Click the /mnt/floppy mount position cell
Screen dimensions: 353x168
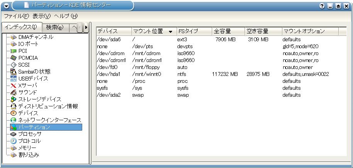coord(146,67)
